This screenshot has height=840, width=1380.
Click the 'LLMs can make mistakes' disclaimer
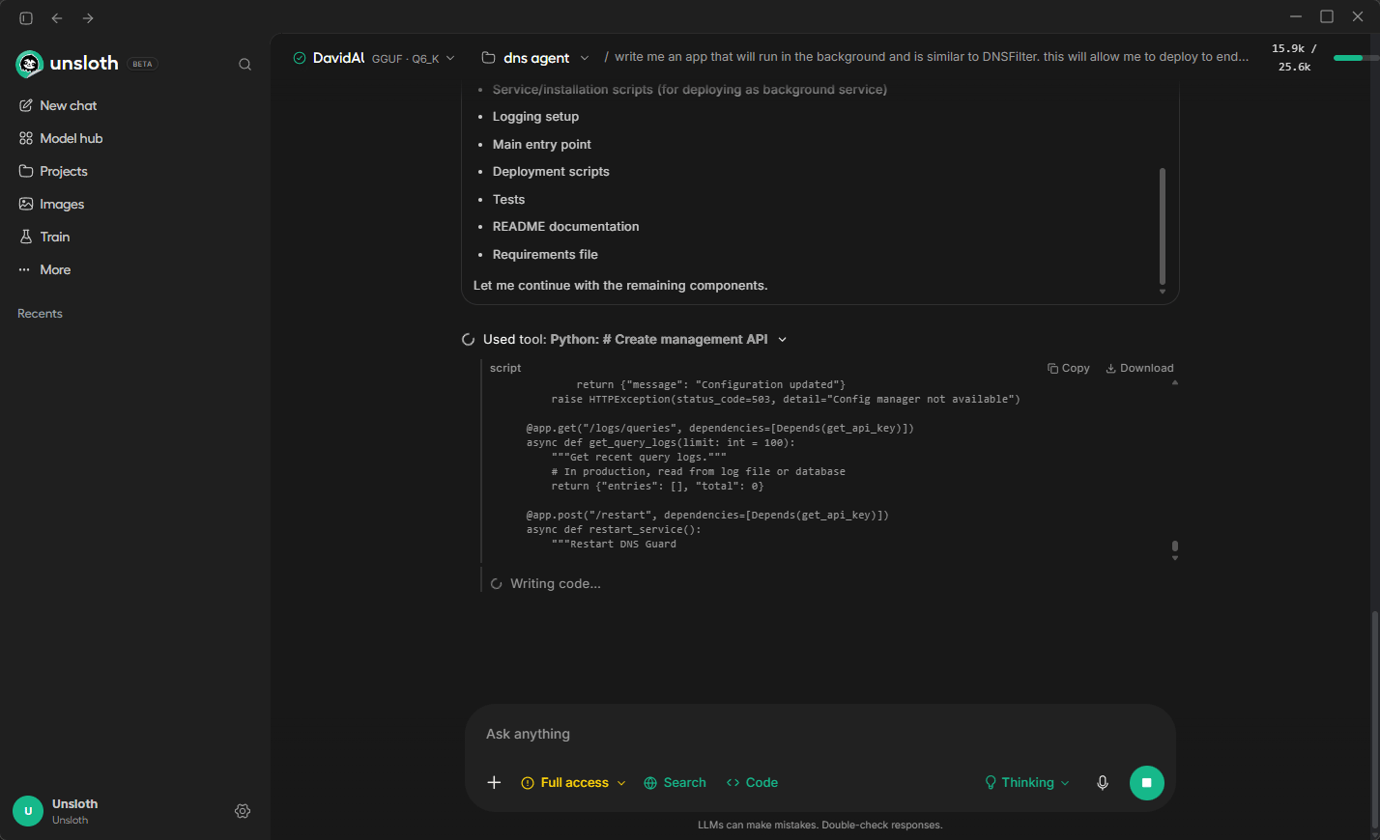[x=819, y=826]
